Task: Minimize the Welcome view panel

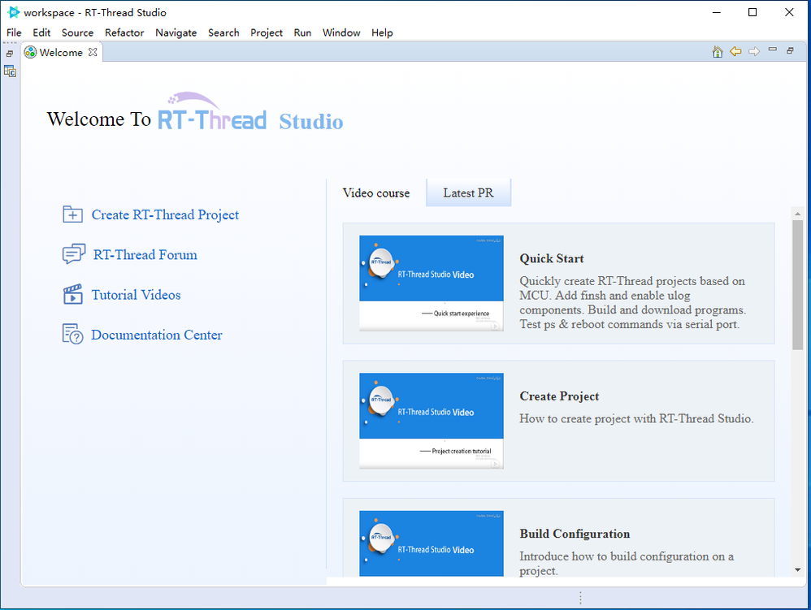Action: pos(773,50)
